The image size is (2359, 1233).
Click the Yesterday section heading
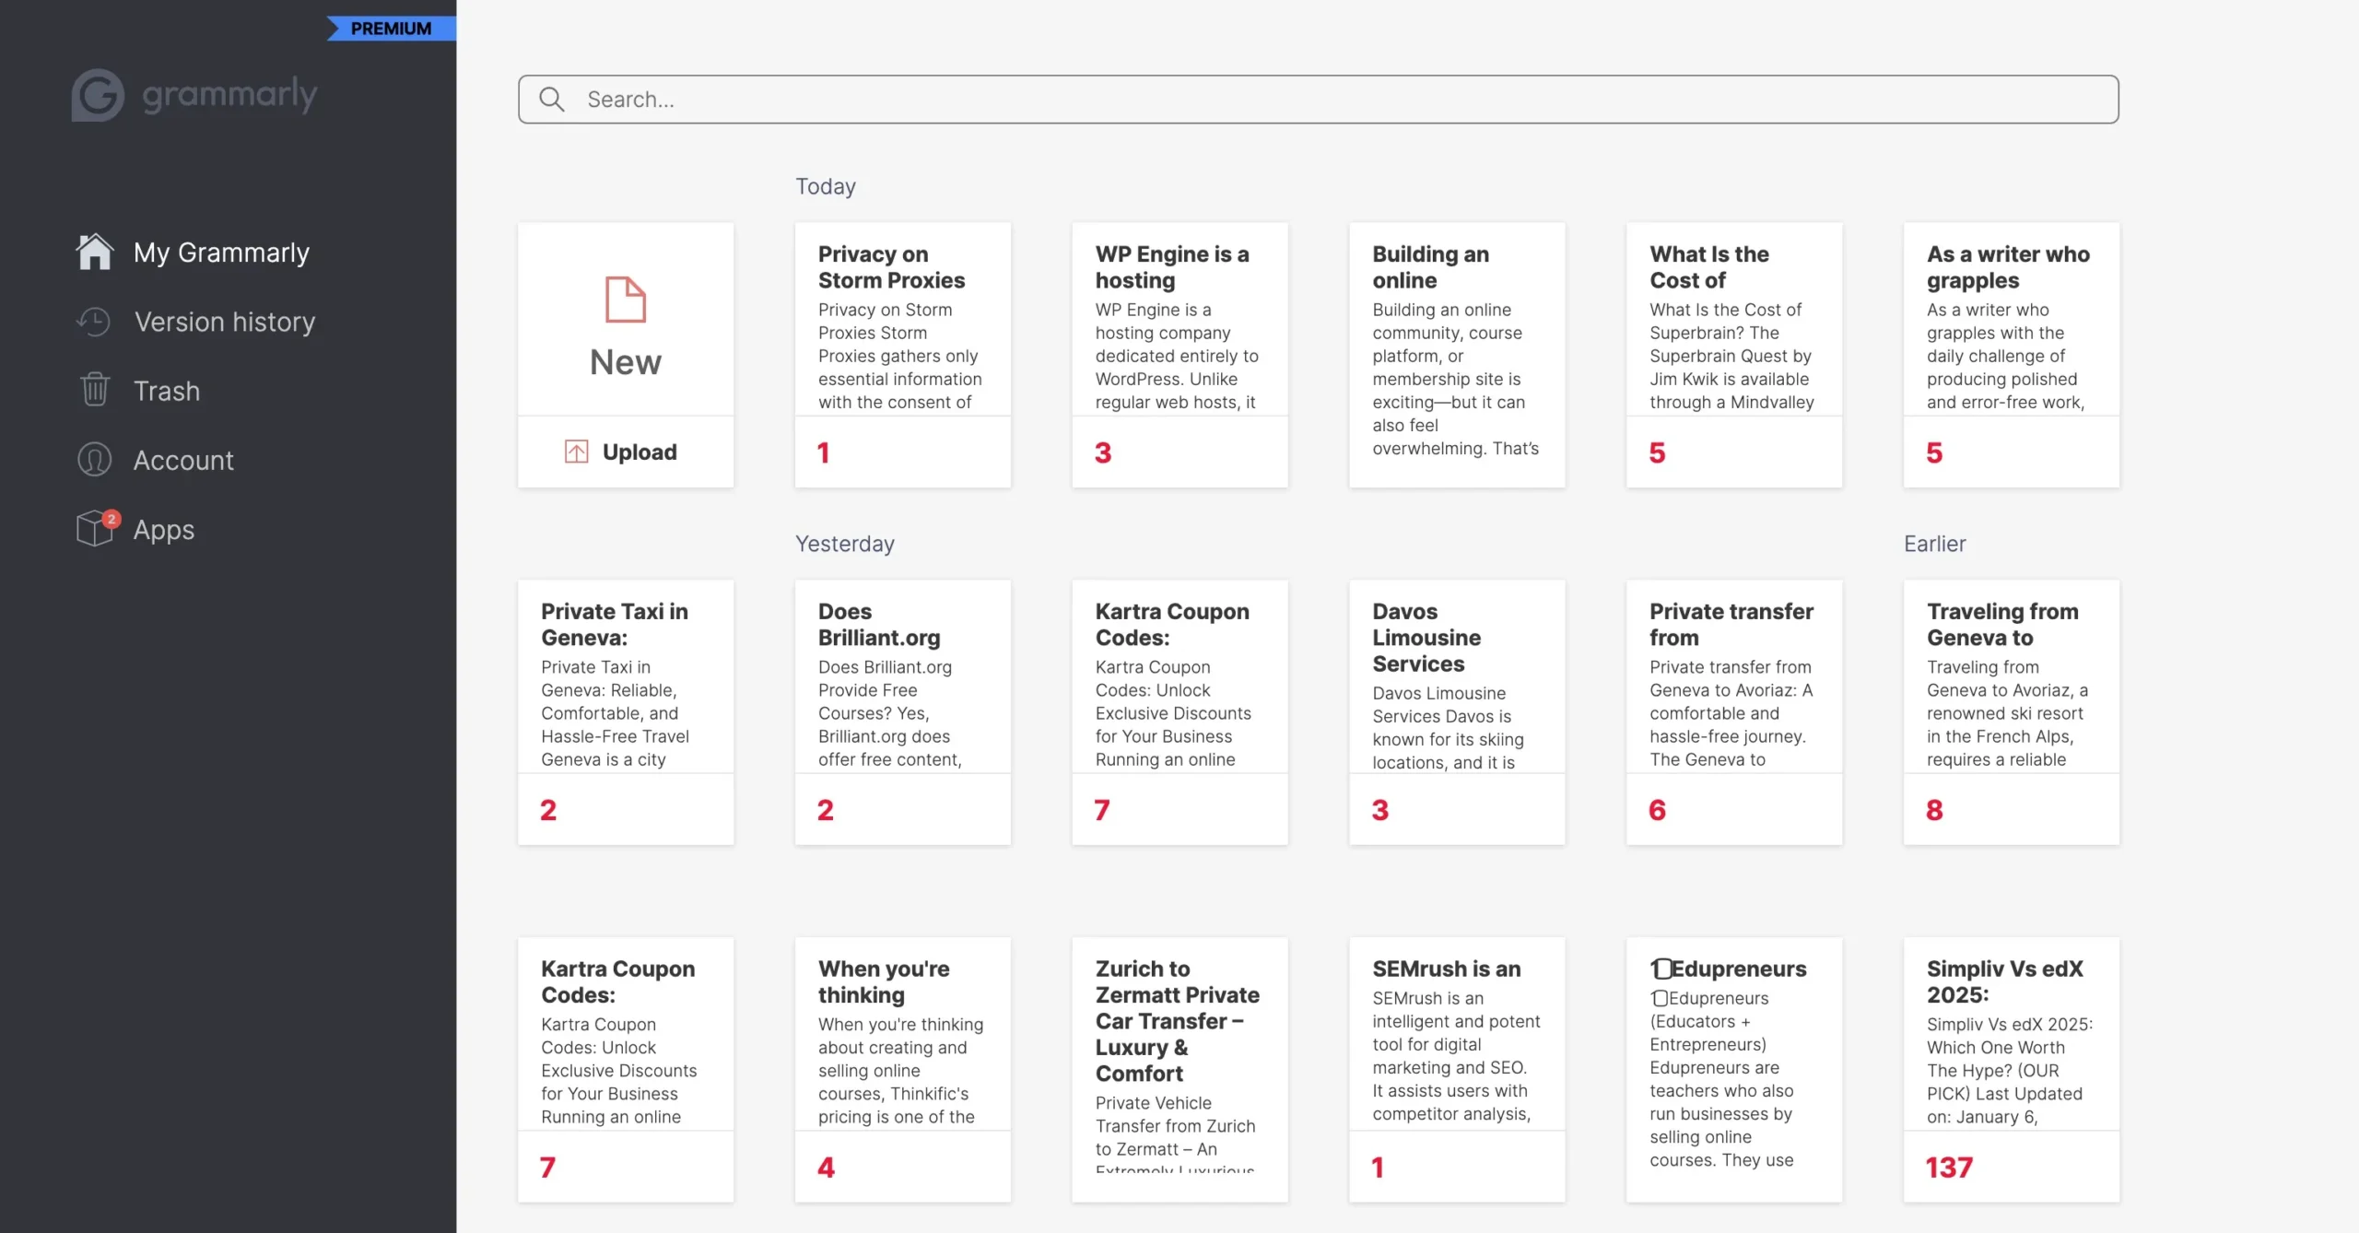pos(845,544)
